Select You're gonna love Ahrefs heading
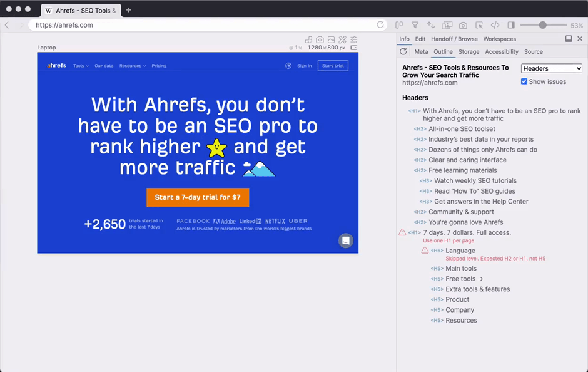This screenshot has height=372, width=588. (466, 222)
